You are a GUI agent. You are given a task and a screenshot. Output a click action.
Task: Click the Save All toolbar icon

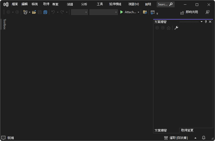(45, 12)
